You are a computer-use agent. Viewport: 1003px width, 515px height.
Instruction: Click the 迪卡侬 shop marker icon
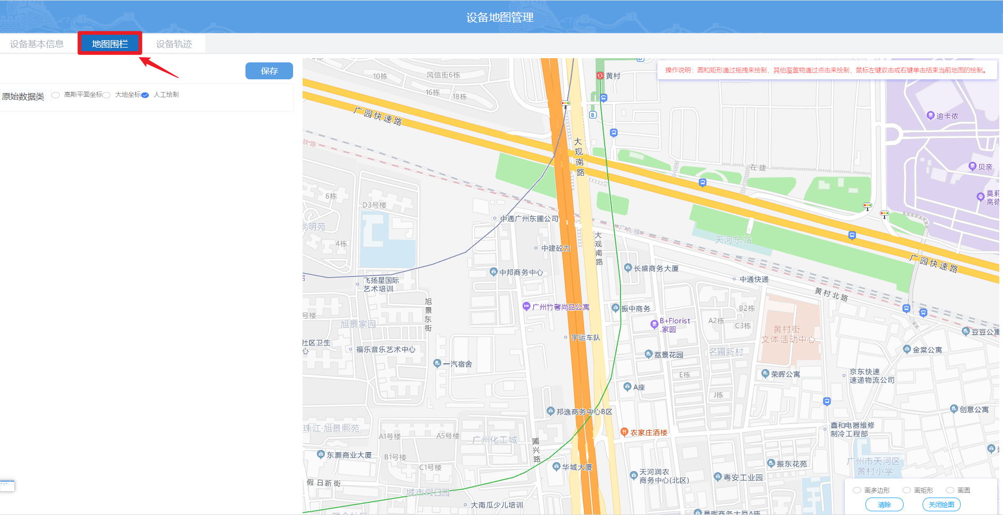931,115
